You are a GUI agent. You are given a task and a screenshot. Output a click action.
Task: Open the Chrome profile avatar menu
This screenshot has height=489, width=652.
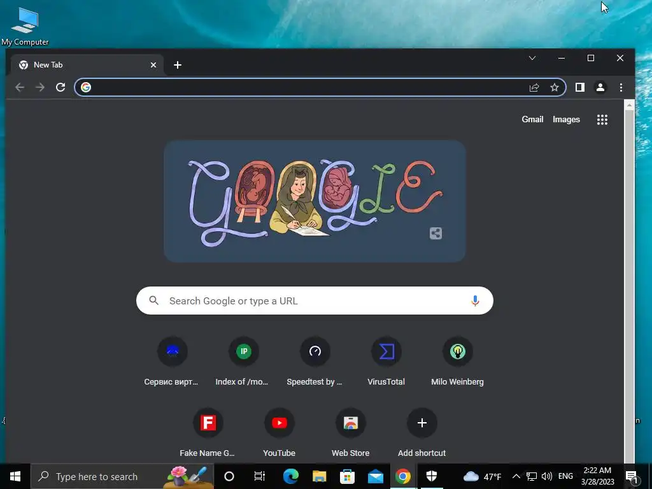pos(600,87)
